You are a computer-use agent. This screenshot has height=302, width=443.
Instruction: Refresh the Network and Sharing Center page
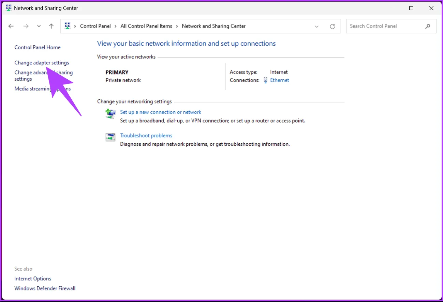pyautogui.click(x=332, y=26)
